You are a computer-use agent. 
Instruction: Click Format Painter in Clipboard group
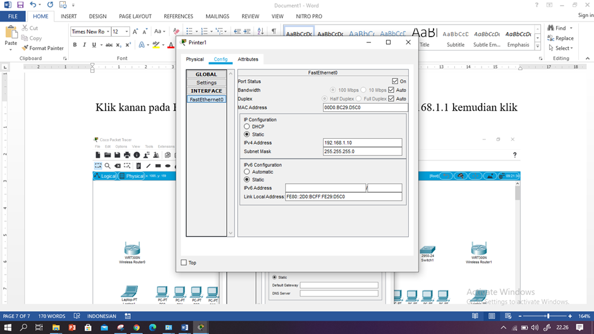(42, 48)
